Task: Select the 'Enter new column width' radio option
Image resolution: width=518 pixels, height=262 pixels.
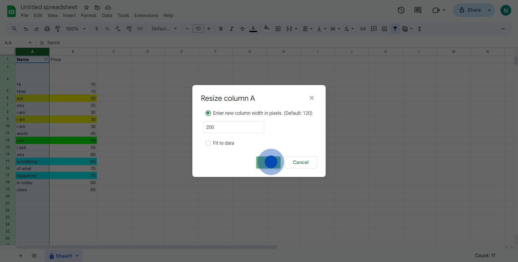Action: (x=208, y=113)
